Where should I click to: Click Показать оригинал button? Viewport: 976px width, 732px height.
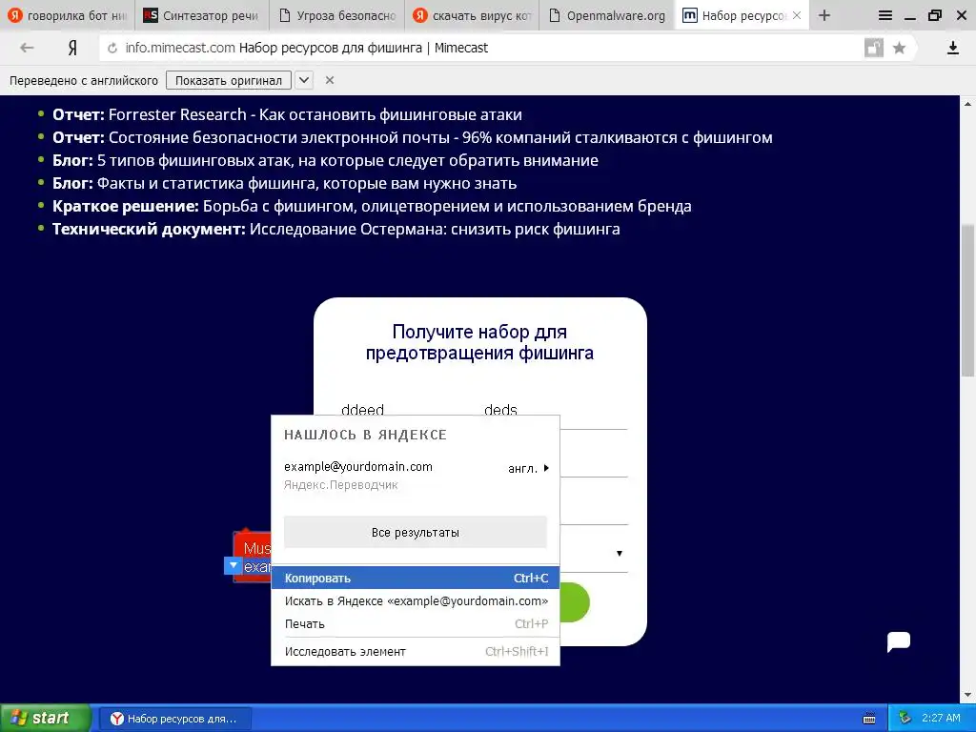[x=229, y=80]
